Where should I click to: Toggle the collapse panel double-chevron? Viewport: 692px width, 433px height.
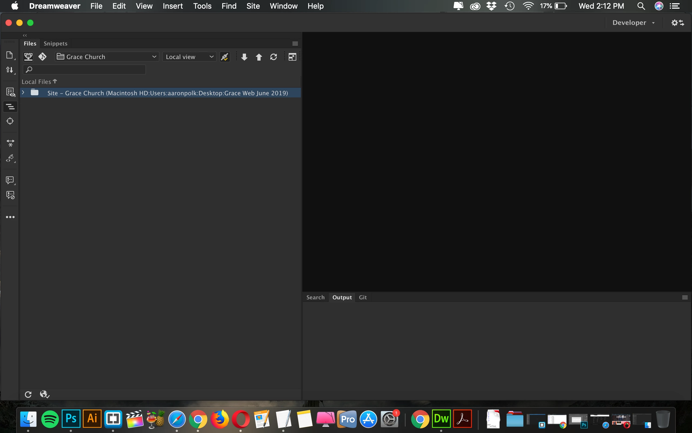[25, 35]
